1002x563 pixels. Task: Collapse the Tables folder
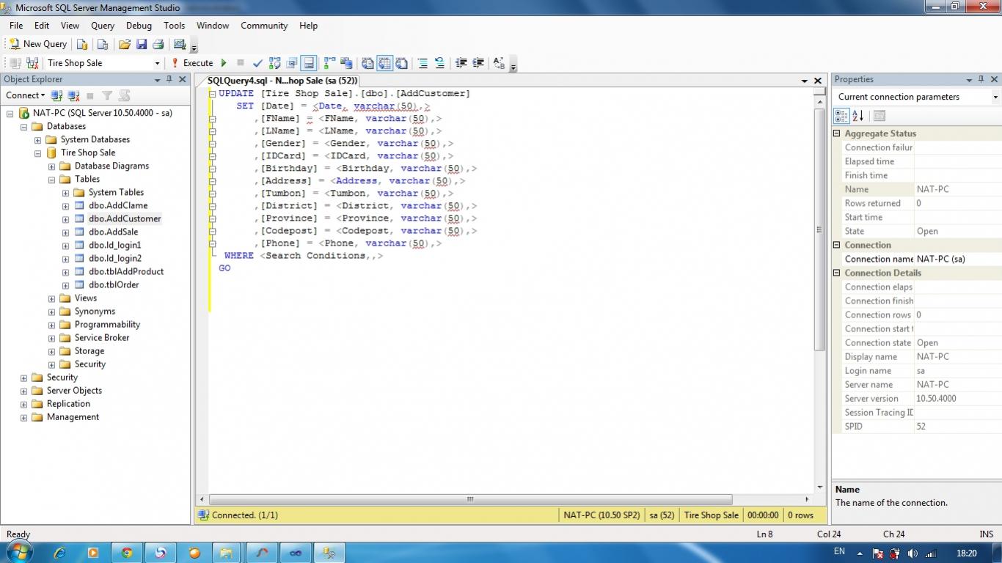click(51, 180)
